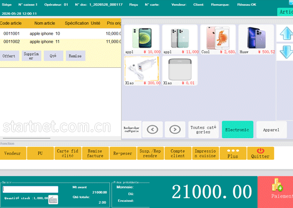Open the on-screen keyboard icon

pyautogui.click(x=53, y=200)
